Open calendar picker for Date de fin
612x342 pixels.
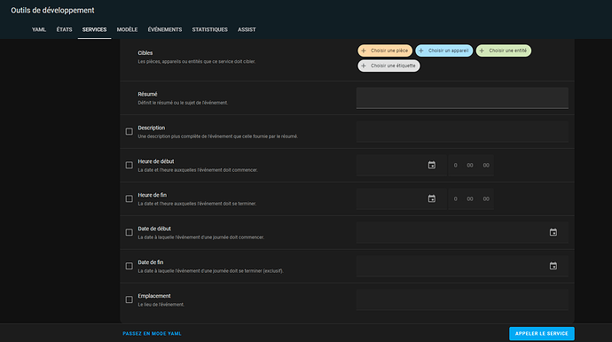click(x=553, y=266)
